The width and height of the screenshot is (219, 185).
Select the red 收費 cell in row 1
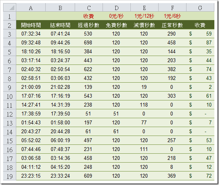coord(89,16)
